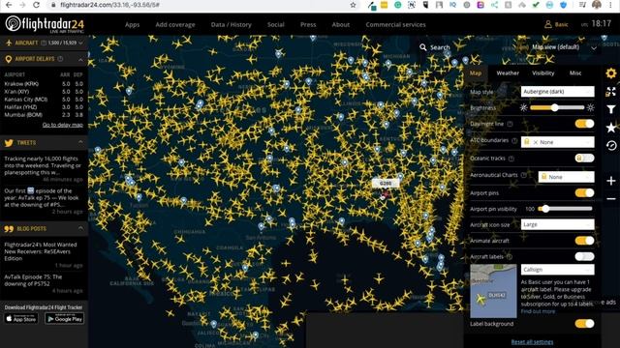Go back in the browser

(9, 5)
